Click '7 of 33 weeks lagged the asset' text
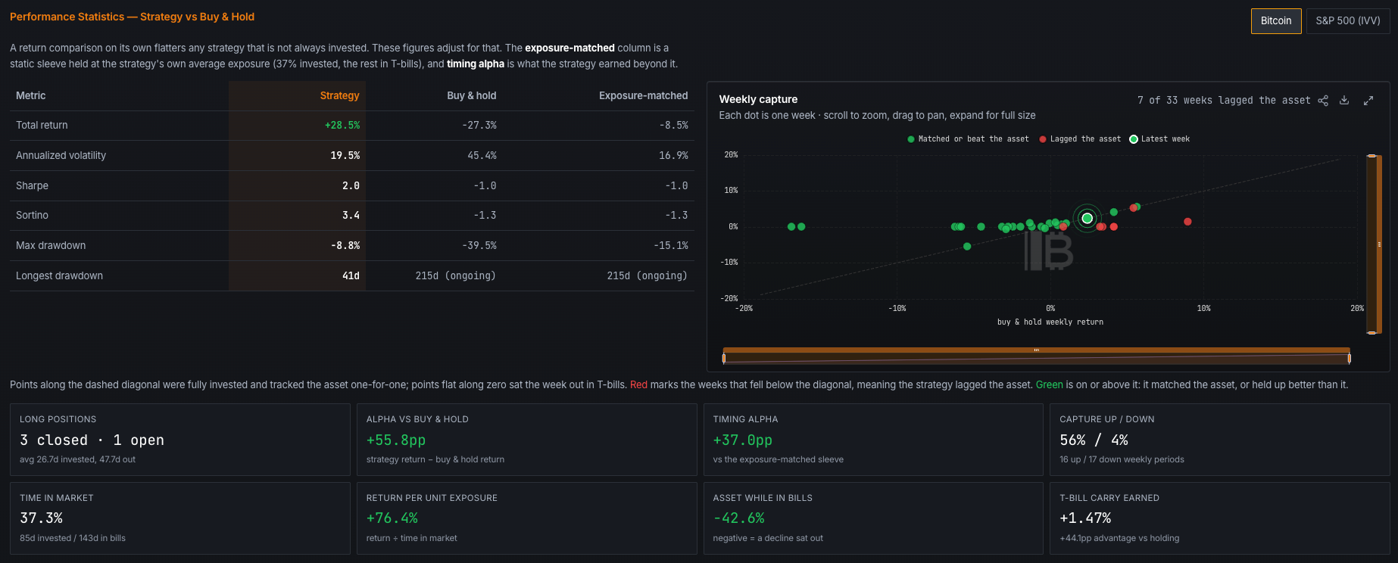Viewport: 1398px width, 563px height. click(1224, 101)
